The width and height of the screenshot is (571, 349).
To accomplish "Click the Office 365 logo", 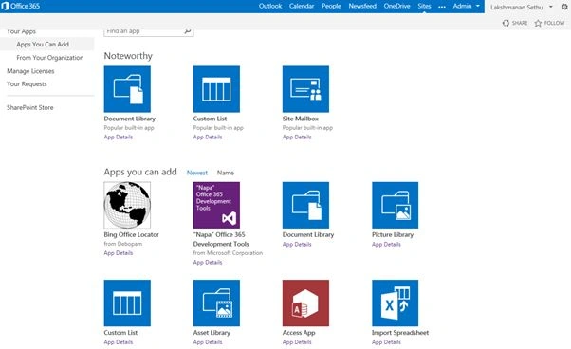I will tap(21, 6).
